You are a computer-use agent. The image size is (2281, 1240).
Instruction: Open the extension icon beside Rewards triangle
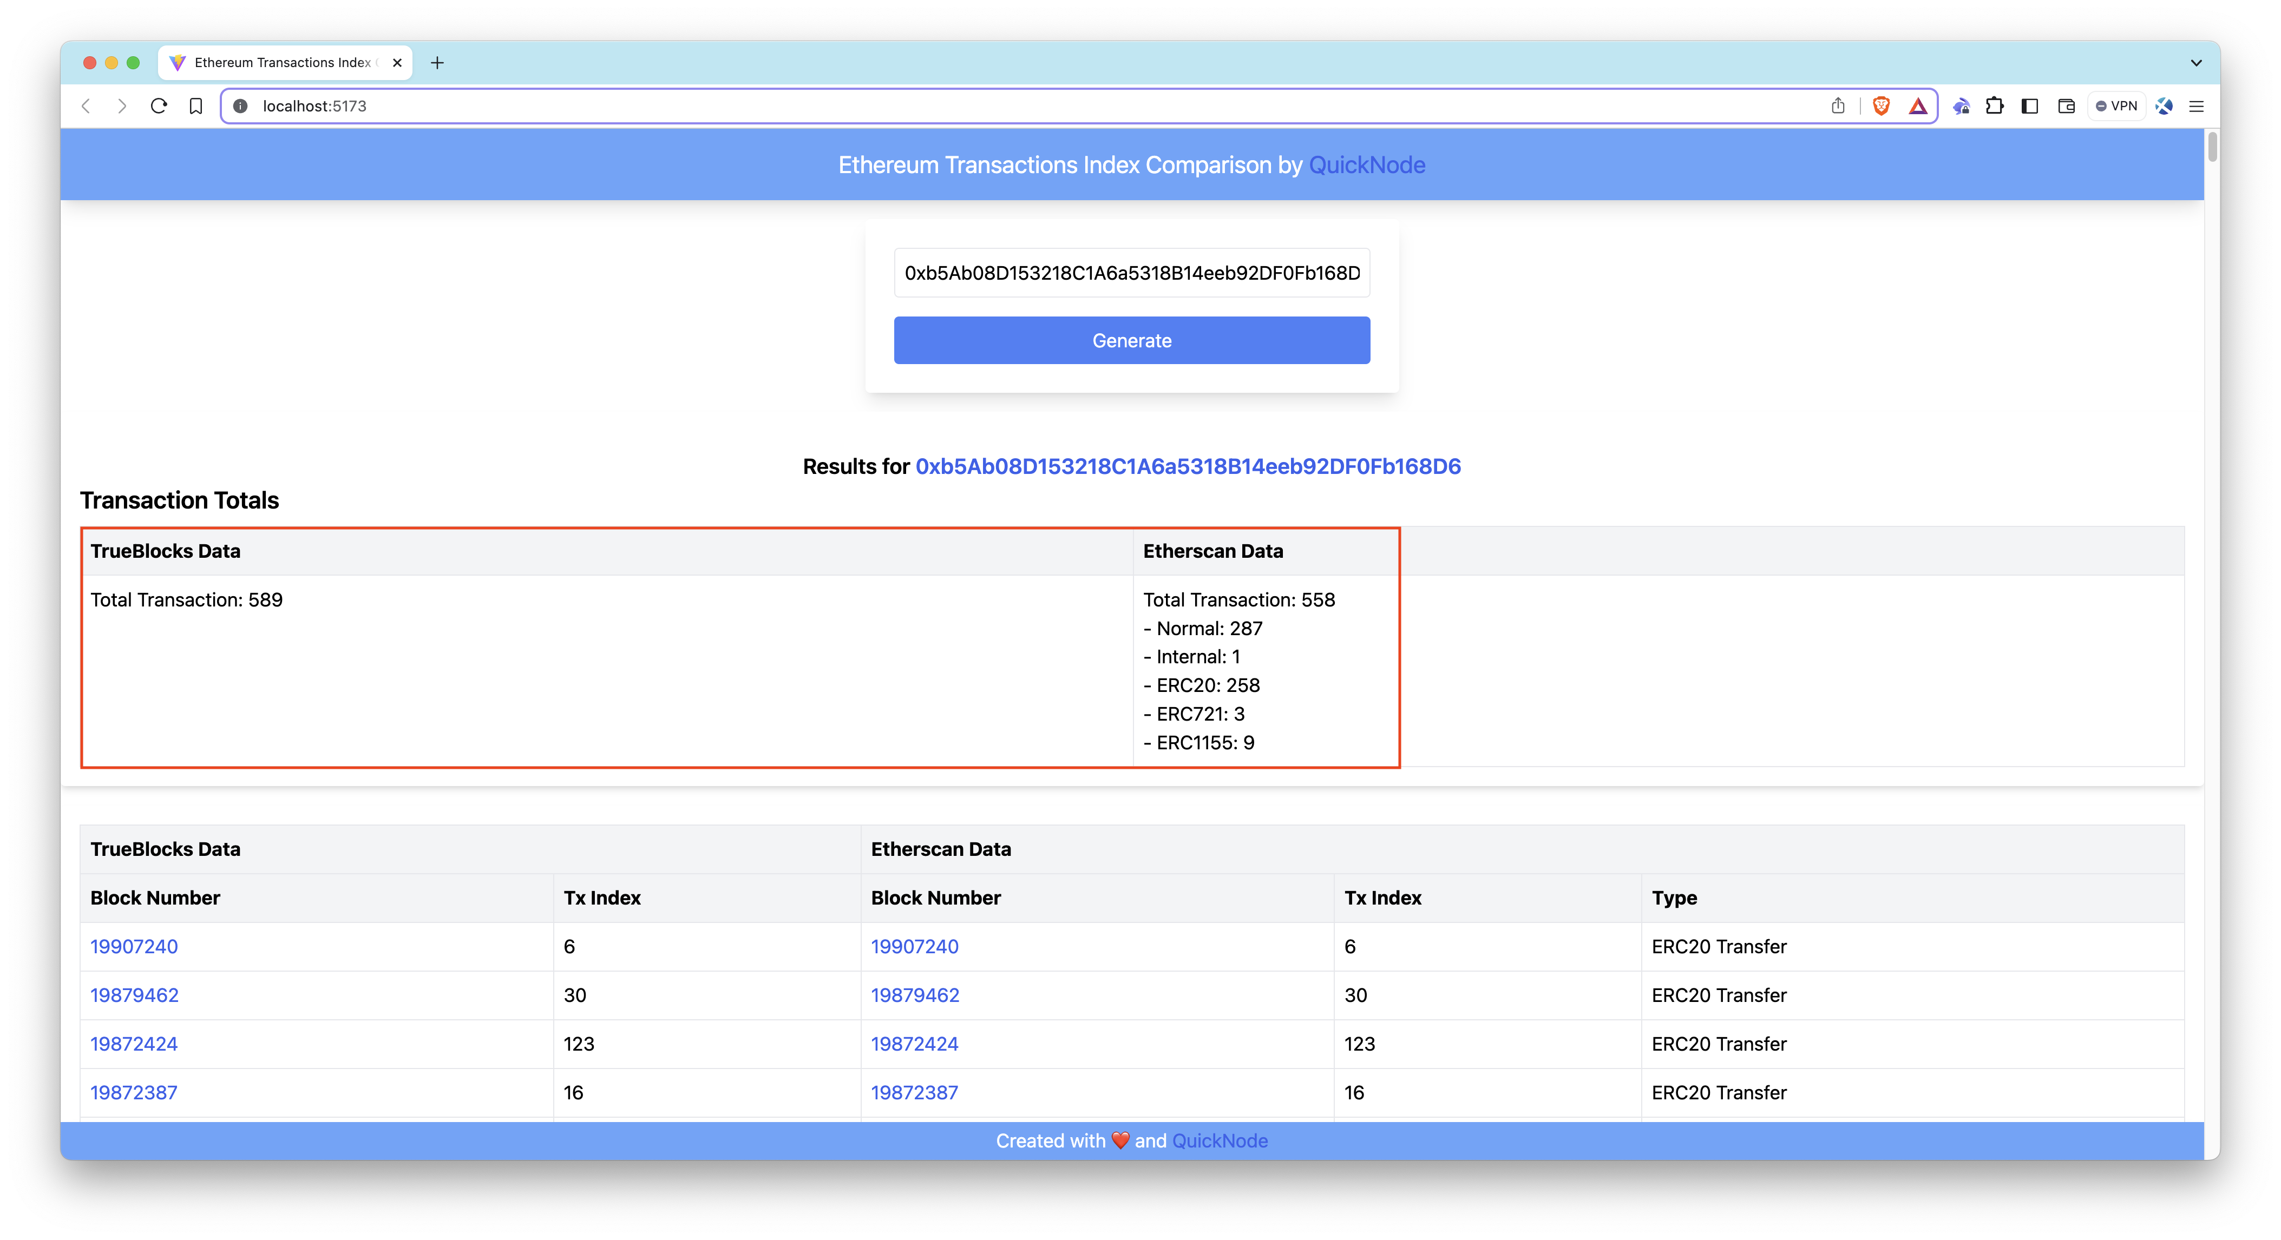1961,106
